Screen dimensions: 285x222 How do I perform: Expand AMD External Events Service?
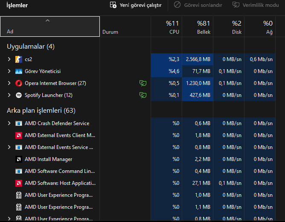pyautogui.click(x=9, y=147)
